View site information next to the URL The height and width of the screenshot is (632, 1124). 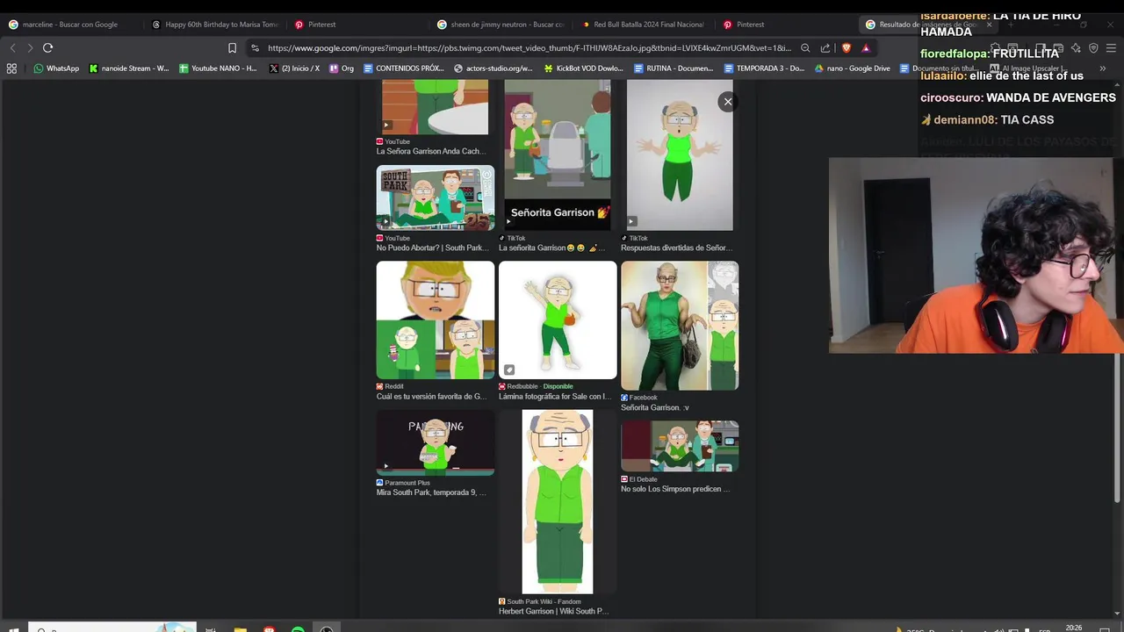tap(255, 48)
